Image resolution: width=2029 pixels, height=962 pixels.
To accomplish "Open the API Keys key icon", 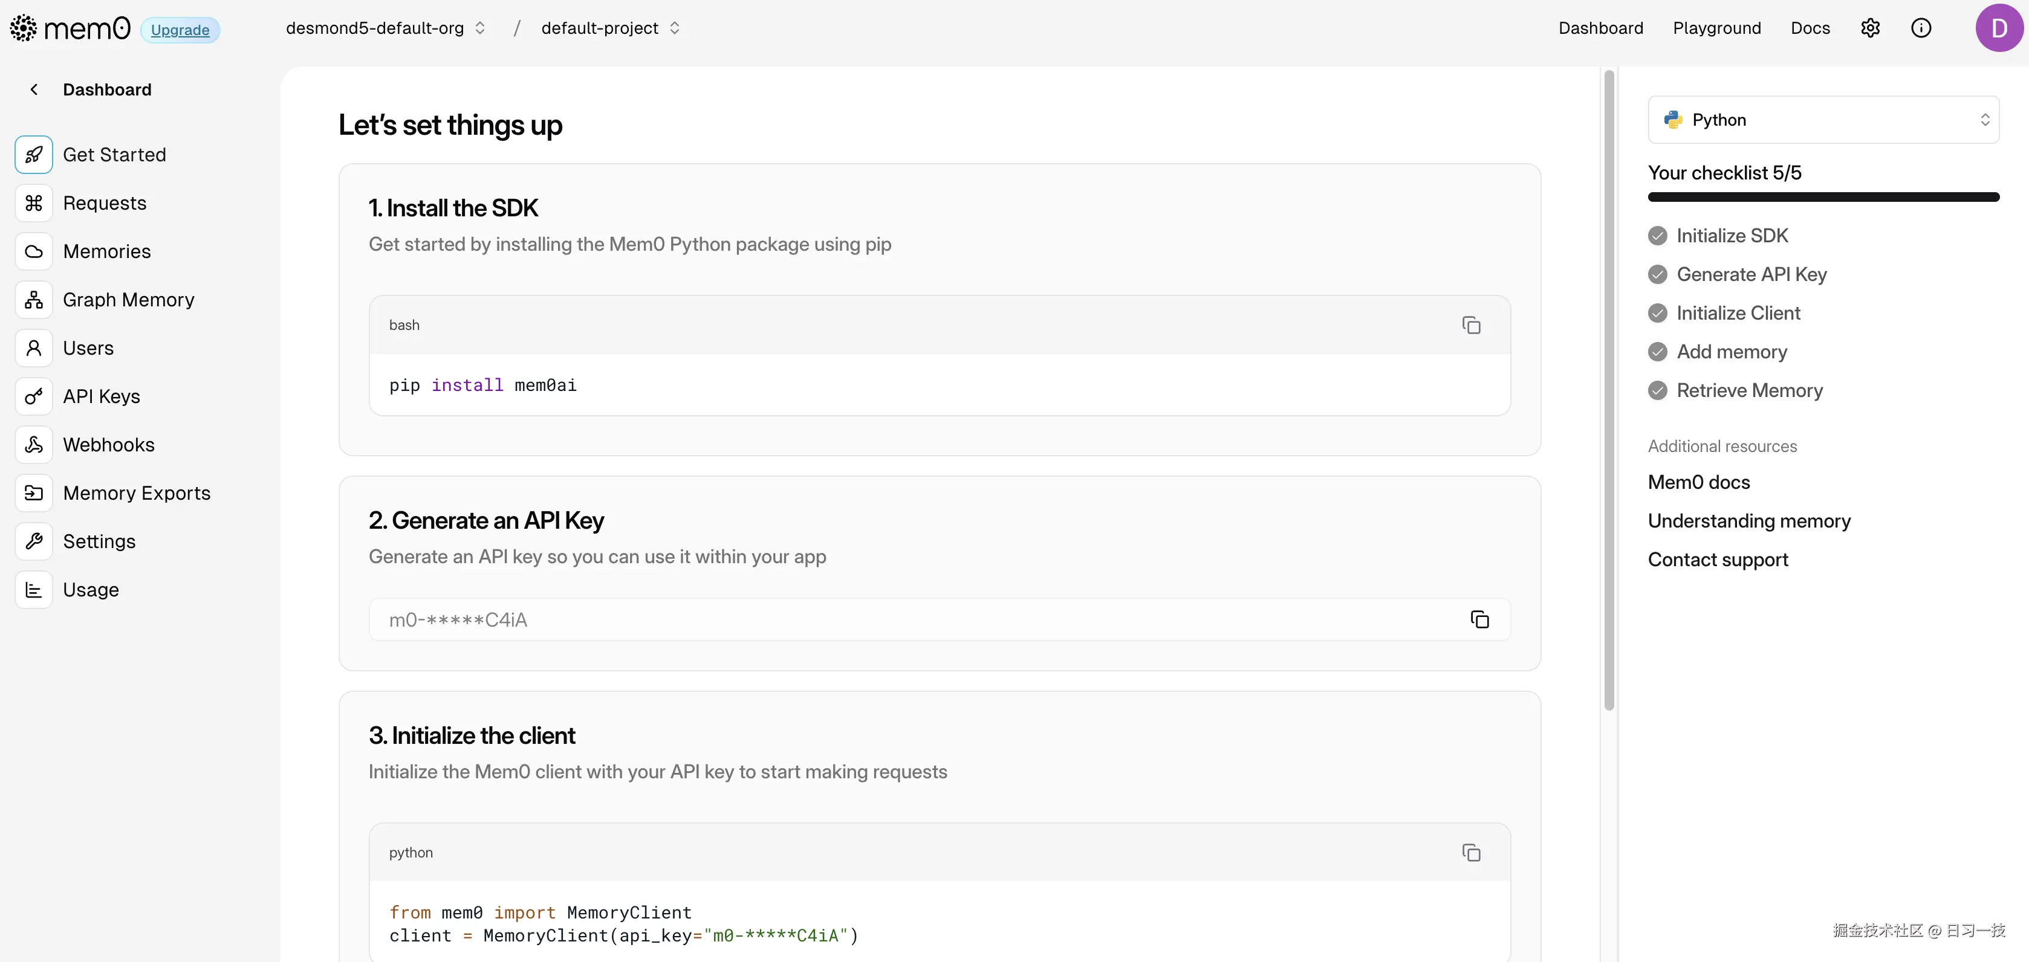I will 34,397.
